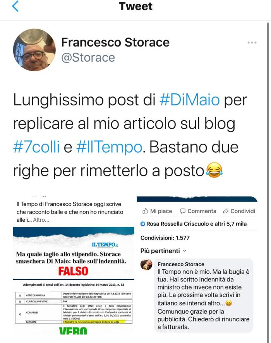The image size is (271, 343).
Task: Click the vertical scrollbar on the right
Action: (268, 181)
